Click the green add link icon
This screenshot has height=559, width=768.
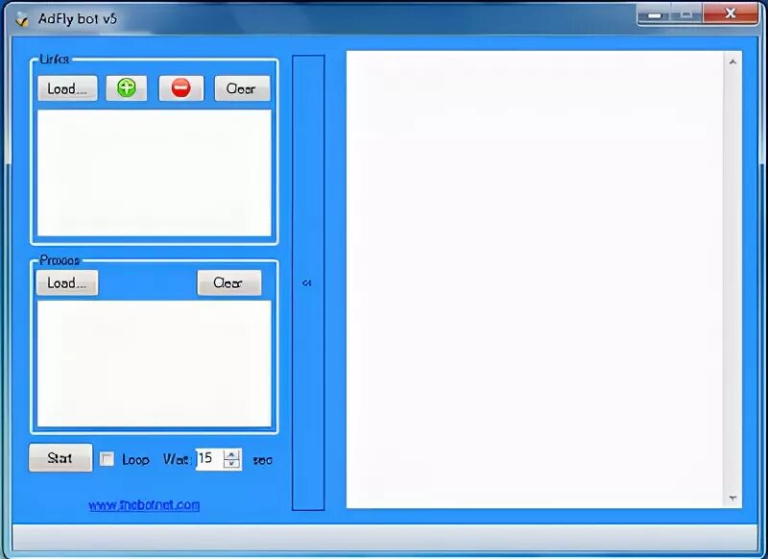point(127,88)
